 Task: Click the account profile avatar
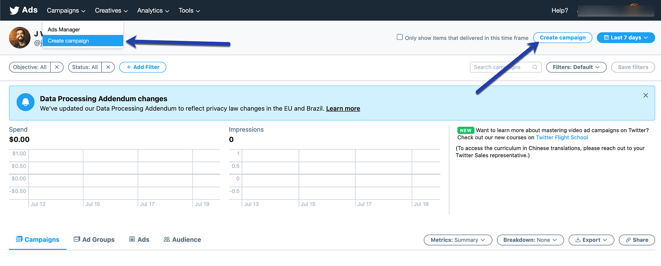[x=20, y=38]
